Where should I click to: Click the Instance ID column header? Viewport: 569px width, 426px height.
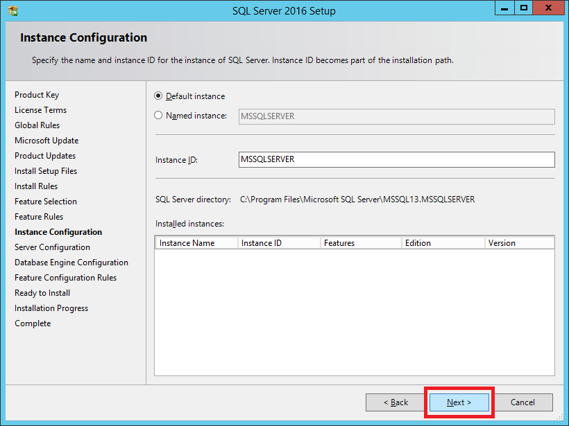point(278,243)
